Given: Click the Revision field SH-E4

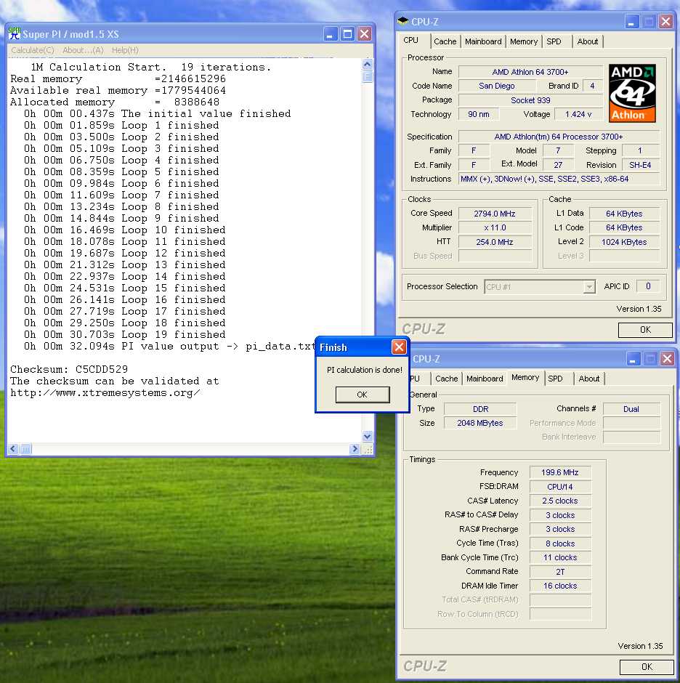Looking at the screenshot, I should click(x=640, y=165).
